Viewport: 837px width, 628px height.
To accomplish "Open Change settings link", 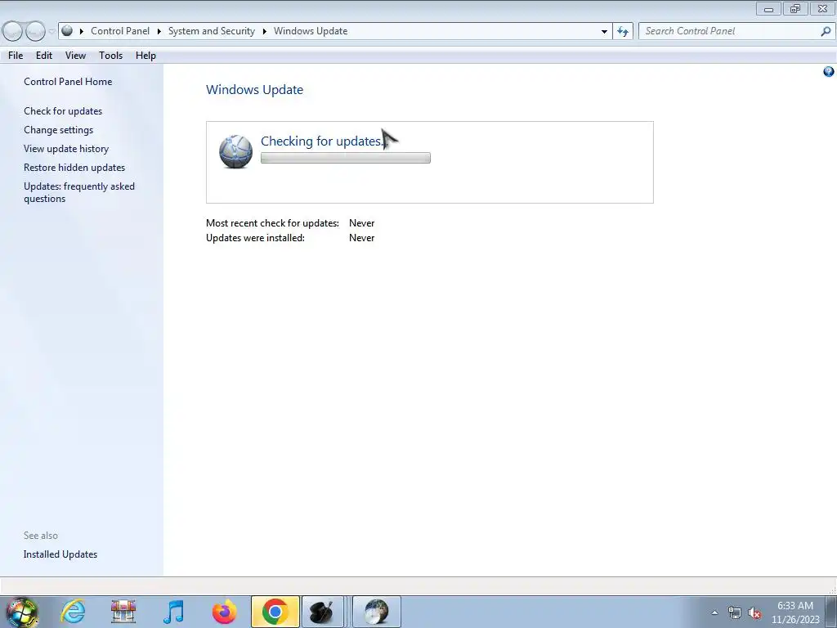I will click(x=58, y=130).
